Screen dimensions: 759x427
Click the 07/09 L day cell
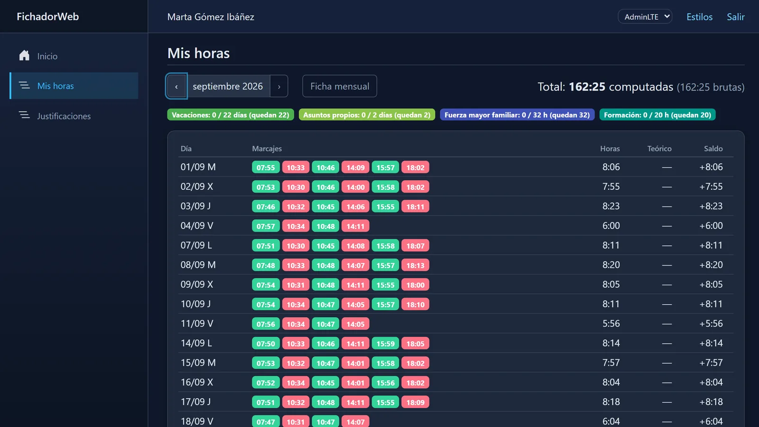click(x=196, y=245)
